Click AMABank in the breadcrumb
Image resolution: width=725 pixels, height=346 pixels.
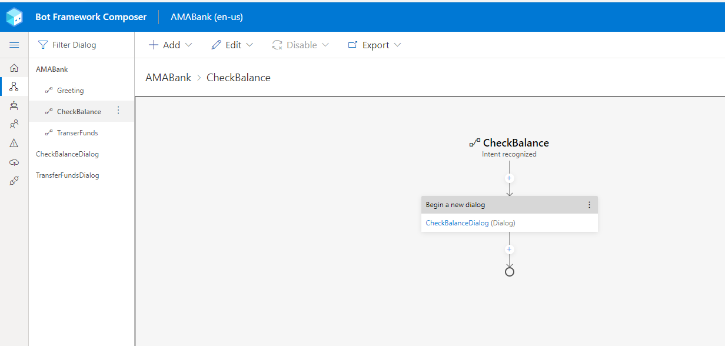click(x=168, y=78)
